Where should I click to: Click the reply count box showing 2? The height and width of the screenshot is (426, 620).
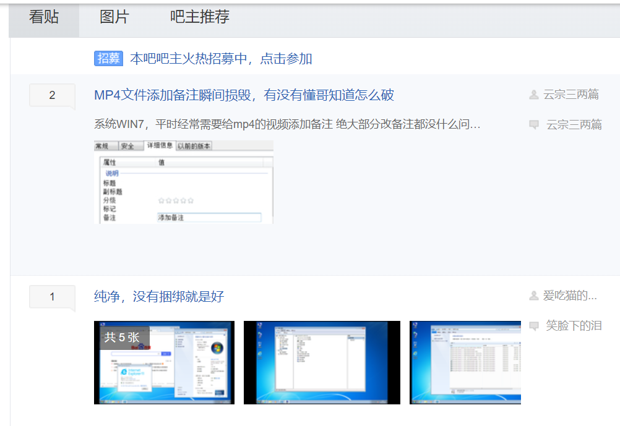(52, 95)
